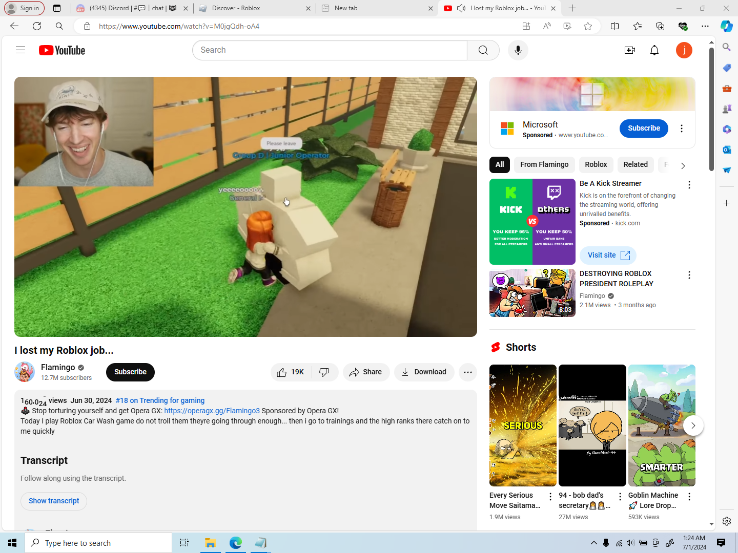Open the YouTube notifications bell
This screenshot has width=738, height=553.
point(654,50)
